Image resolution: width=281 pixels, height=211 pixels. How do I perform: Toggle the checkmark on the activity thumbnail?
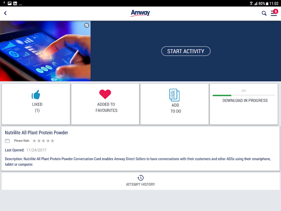click(87, 25)
